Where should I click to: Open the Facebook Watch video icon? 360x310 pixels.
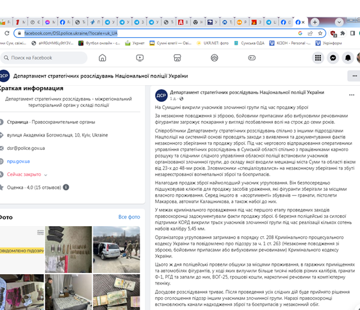pyautogui.click(x=140, y=58)
